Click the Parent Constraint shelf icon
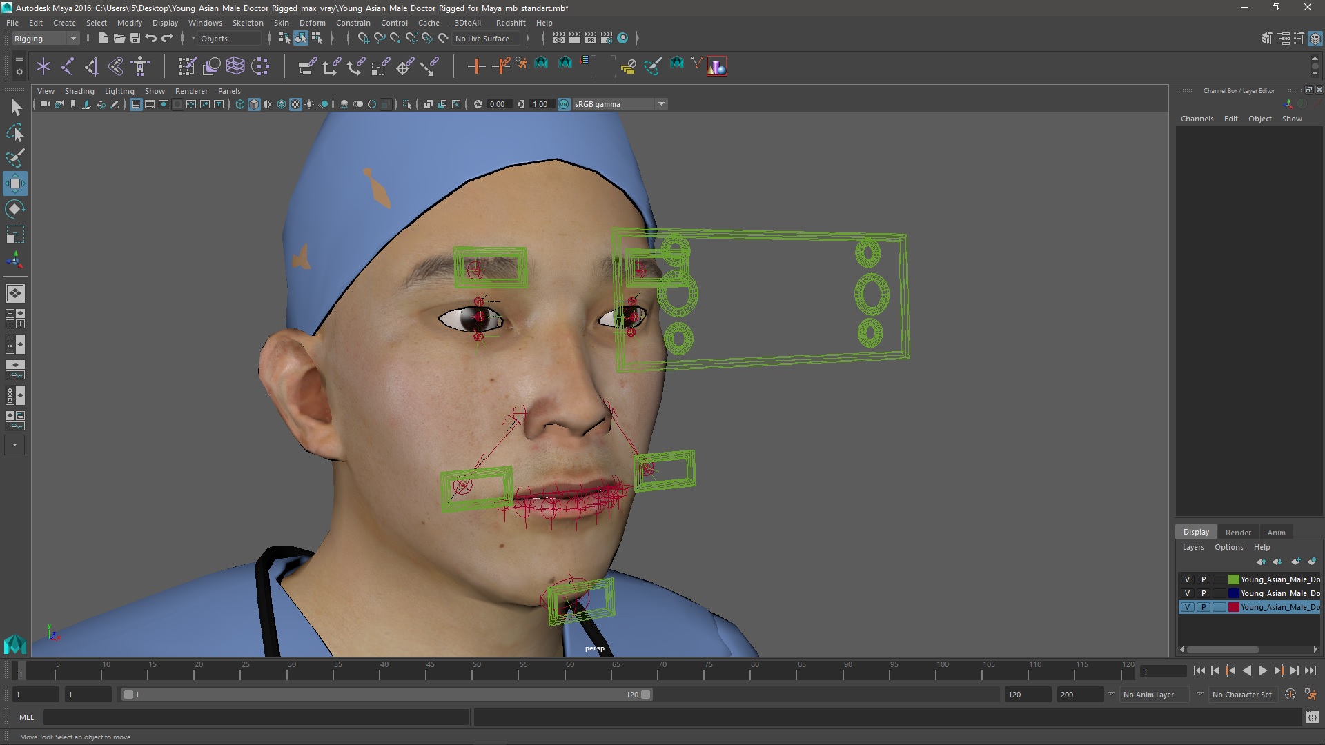 coord(307,66)
